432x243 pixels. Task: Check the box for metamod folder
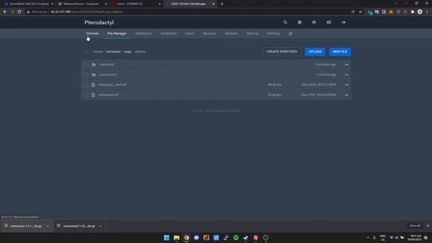click(x=86, y=65)
